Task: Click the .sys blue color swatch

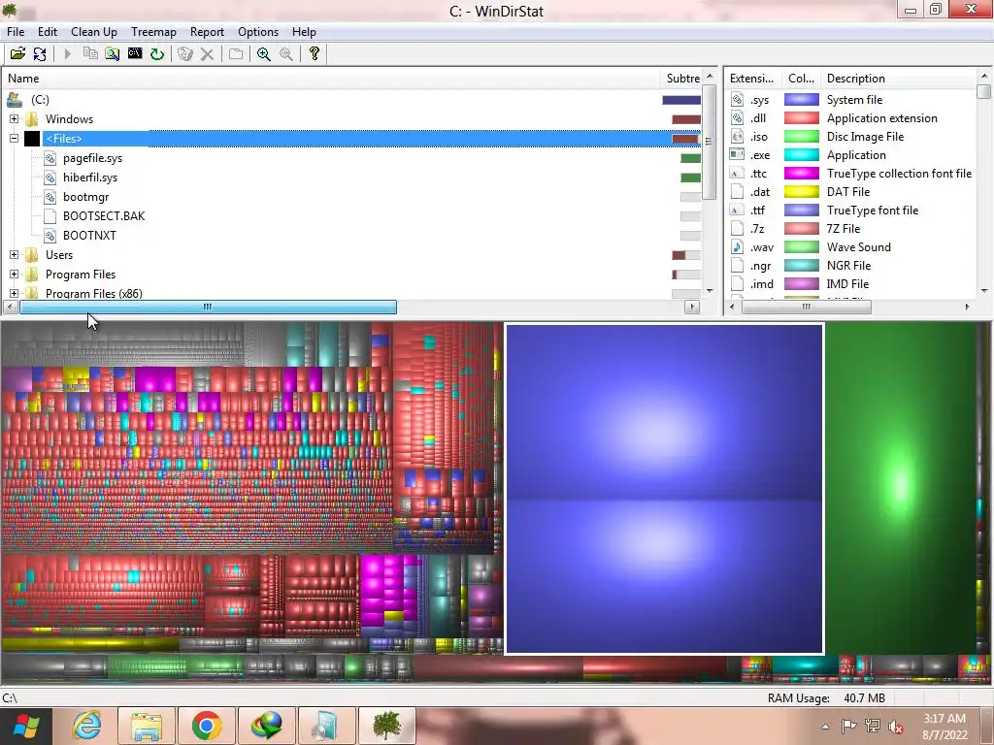Action: pos(801,100)
